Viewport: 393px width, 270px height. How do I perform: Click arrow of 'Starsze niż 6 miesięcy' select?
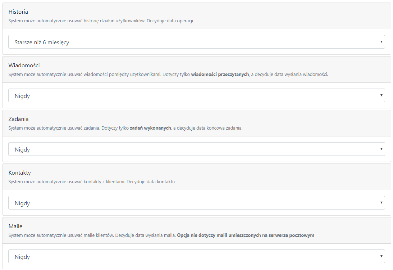click(x=381, y=42)
